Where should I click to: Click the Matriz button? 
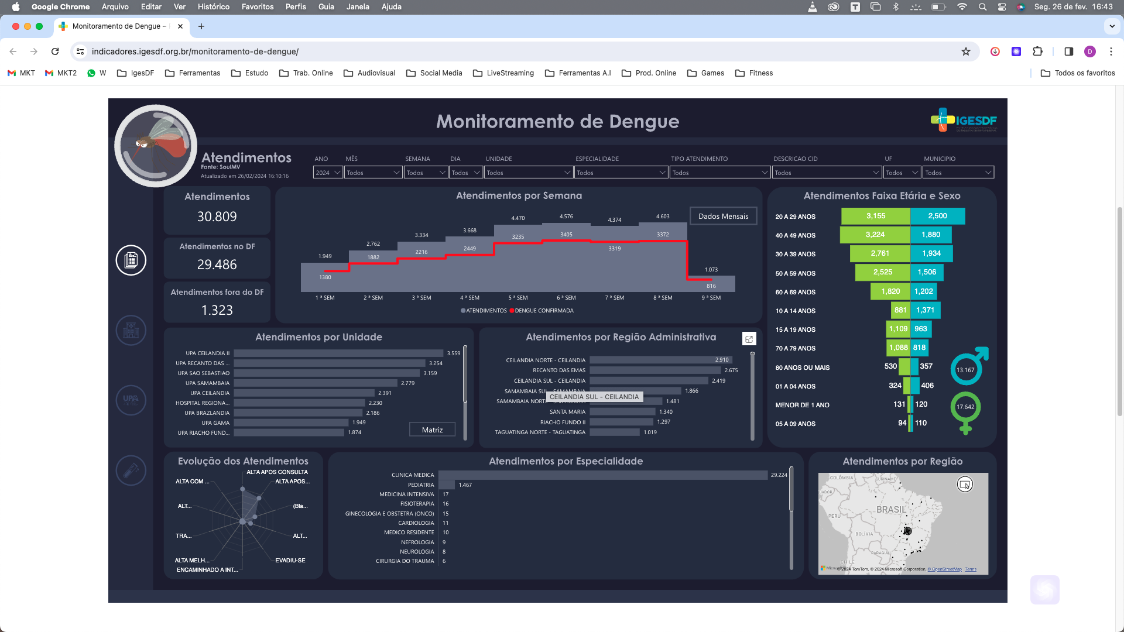432,430
